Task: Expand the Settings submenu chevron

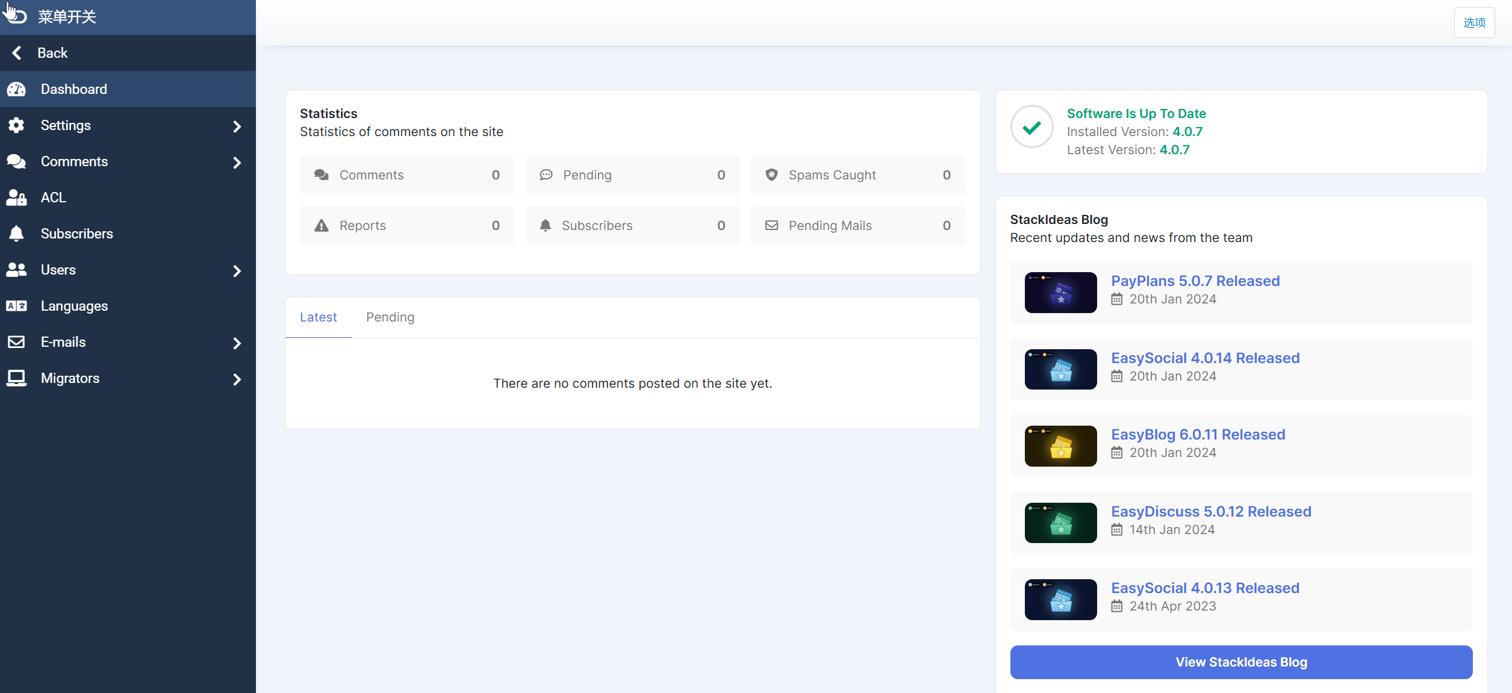Action: [237, 126]
